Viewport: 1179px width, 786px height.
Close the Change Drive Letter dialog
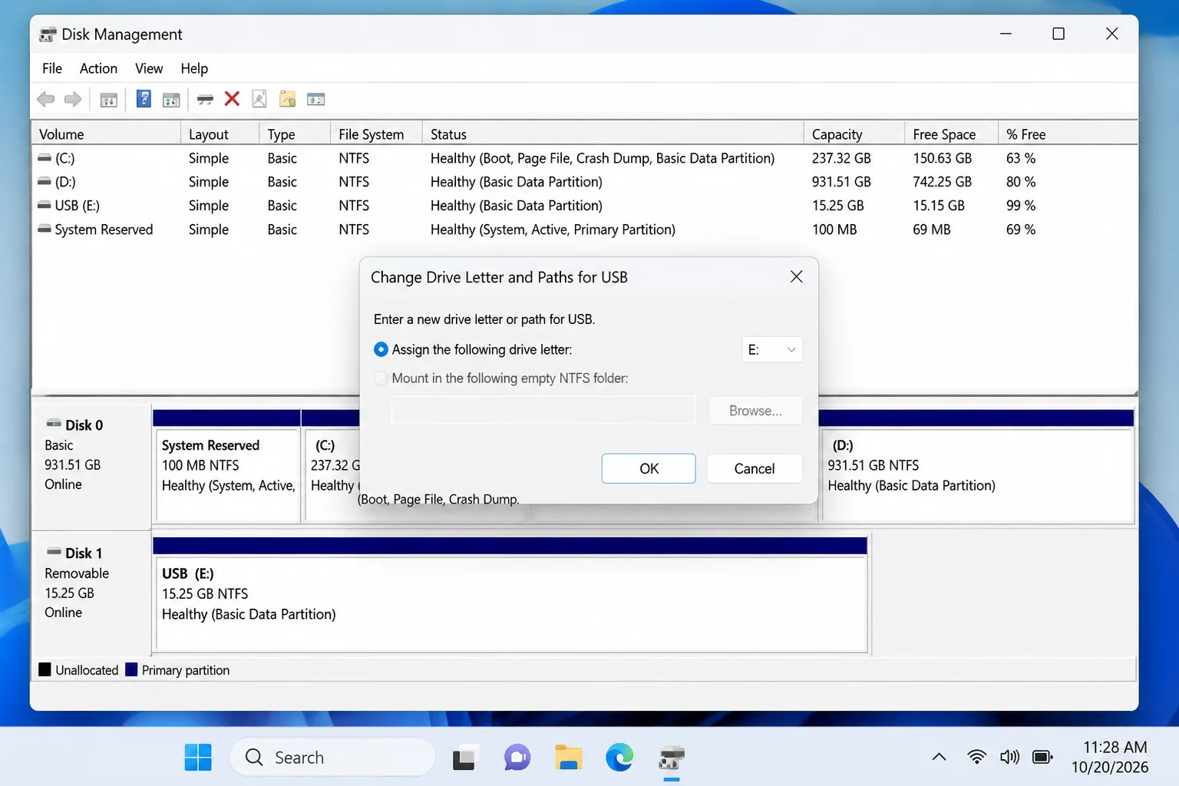pos(797,276)
